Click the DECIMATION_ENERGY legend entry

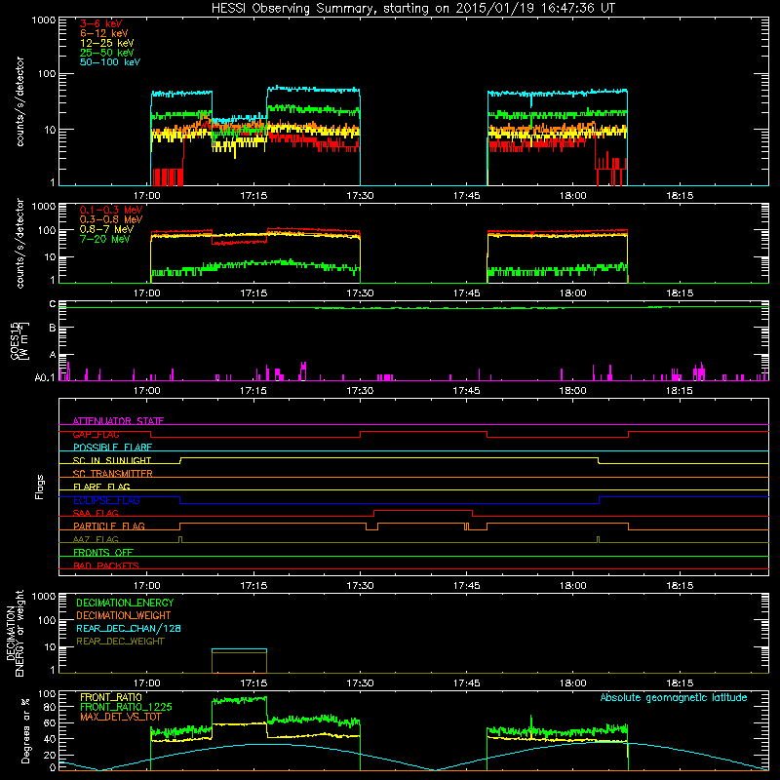pos(125,603)
